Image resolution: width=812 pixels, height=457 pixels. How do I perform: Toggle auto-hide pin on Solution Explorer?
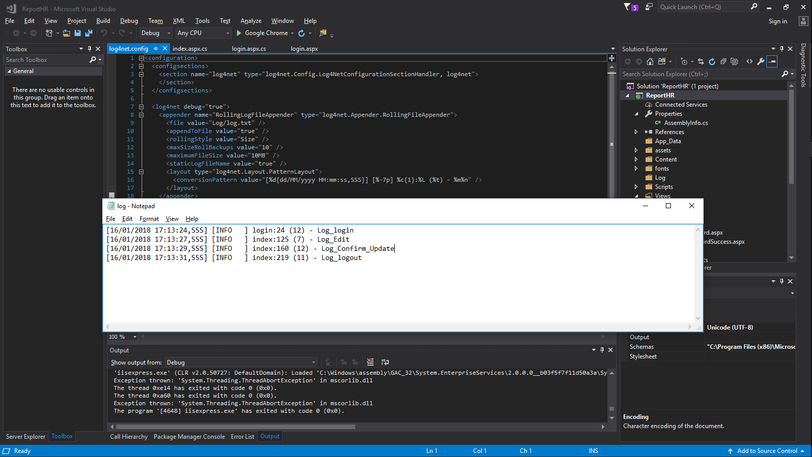pyautogui.click(x=782, y=49)
